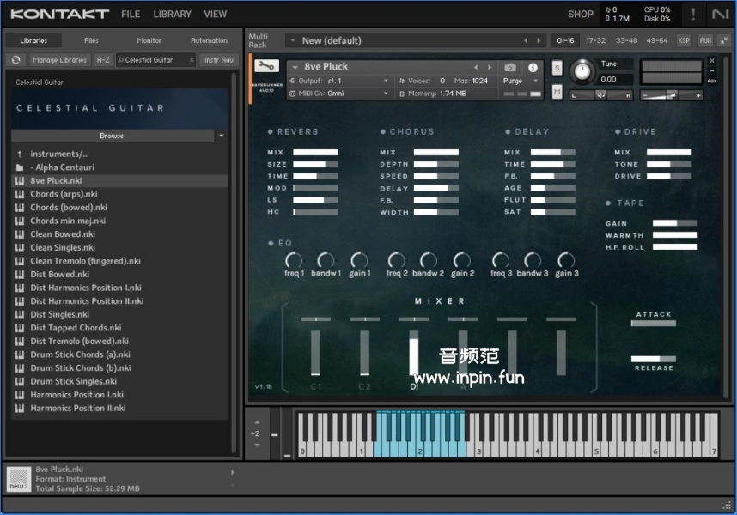Select Clean Bowed.nki in the file list
737x515 pixels.
pos(63,234)
